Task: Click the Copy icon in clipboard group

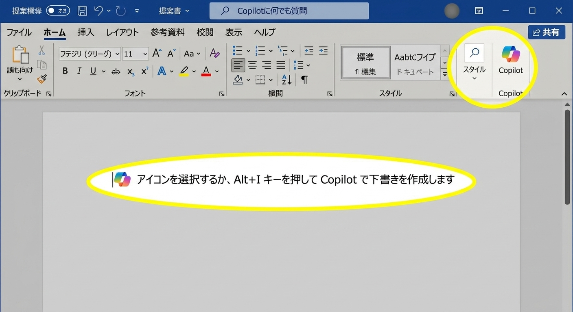Action: (42, 65)
